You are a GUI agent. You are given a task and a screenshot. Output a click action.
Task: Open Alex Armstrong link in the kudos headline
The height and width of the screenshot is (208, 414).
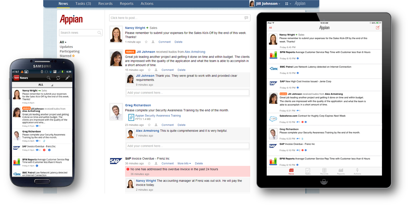[x=195, y=52]
